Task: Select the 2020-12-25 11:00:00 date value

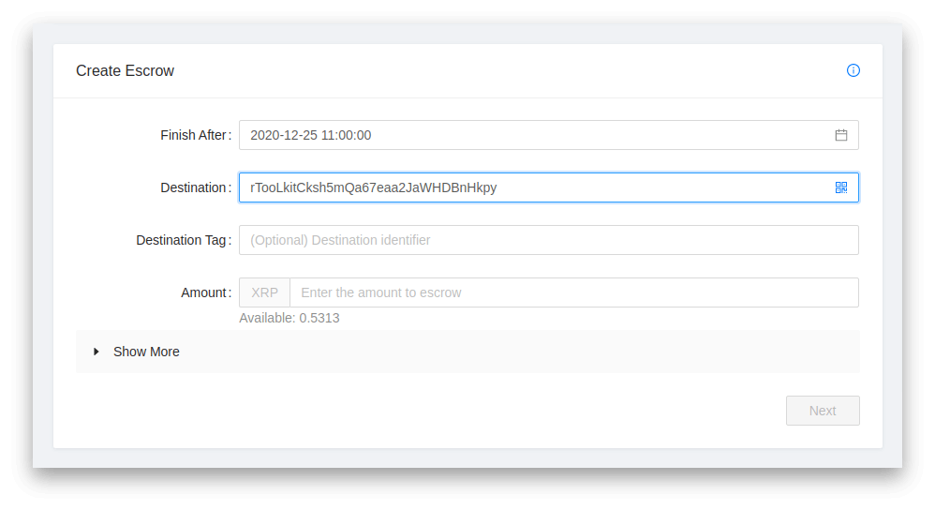Action: pos(311,135)
